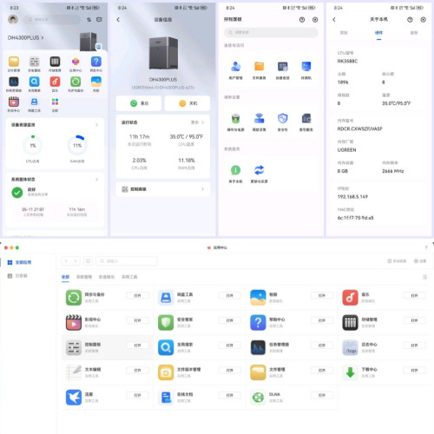The image size is (434, 434).
Task: Open the DLNA app icon
Action: coord(258,397)
